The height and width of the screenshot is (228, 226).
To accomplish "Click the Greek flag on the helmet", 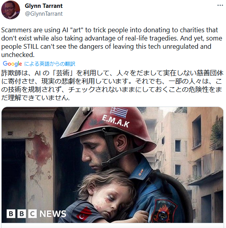I will 119,112.
